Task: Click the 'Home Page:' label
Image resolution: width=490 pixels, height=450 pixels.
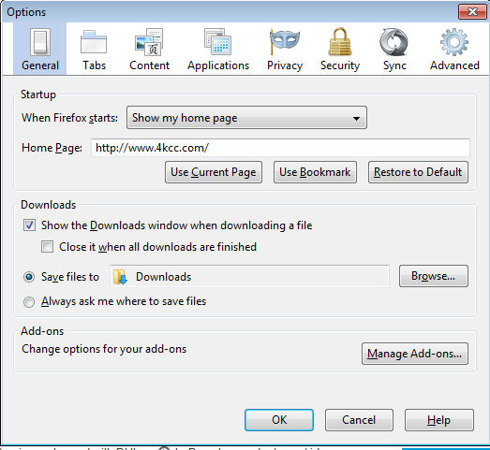Action: pos(52,148)
